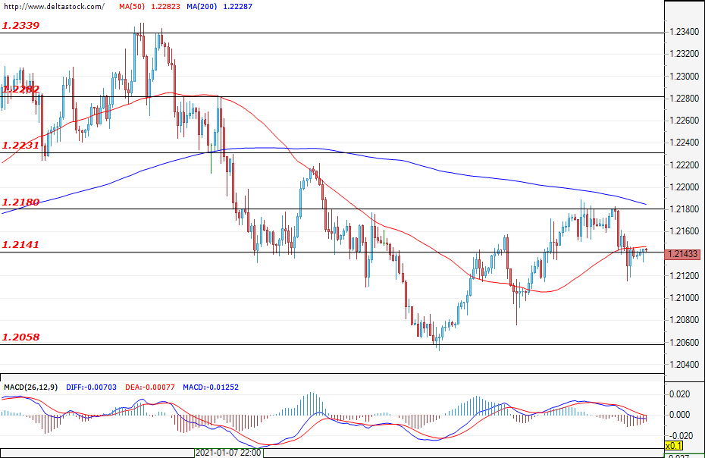
Task: Click the 1.22800 price axis label
Action: [684, 99]
